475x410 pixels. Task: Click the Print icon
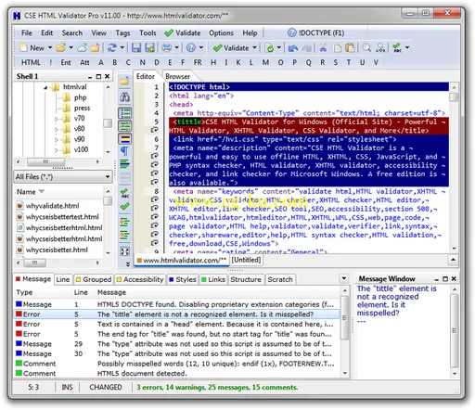(x=166, y=47)
